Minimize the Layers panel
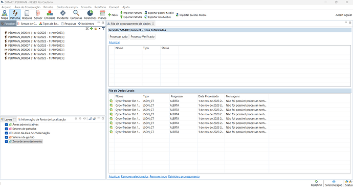Screen dimensions: 353x187 pyautogui.click(x=99, y=118)
